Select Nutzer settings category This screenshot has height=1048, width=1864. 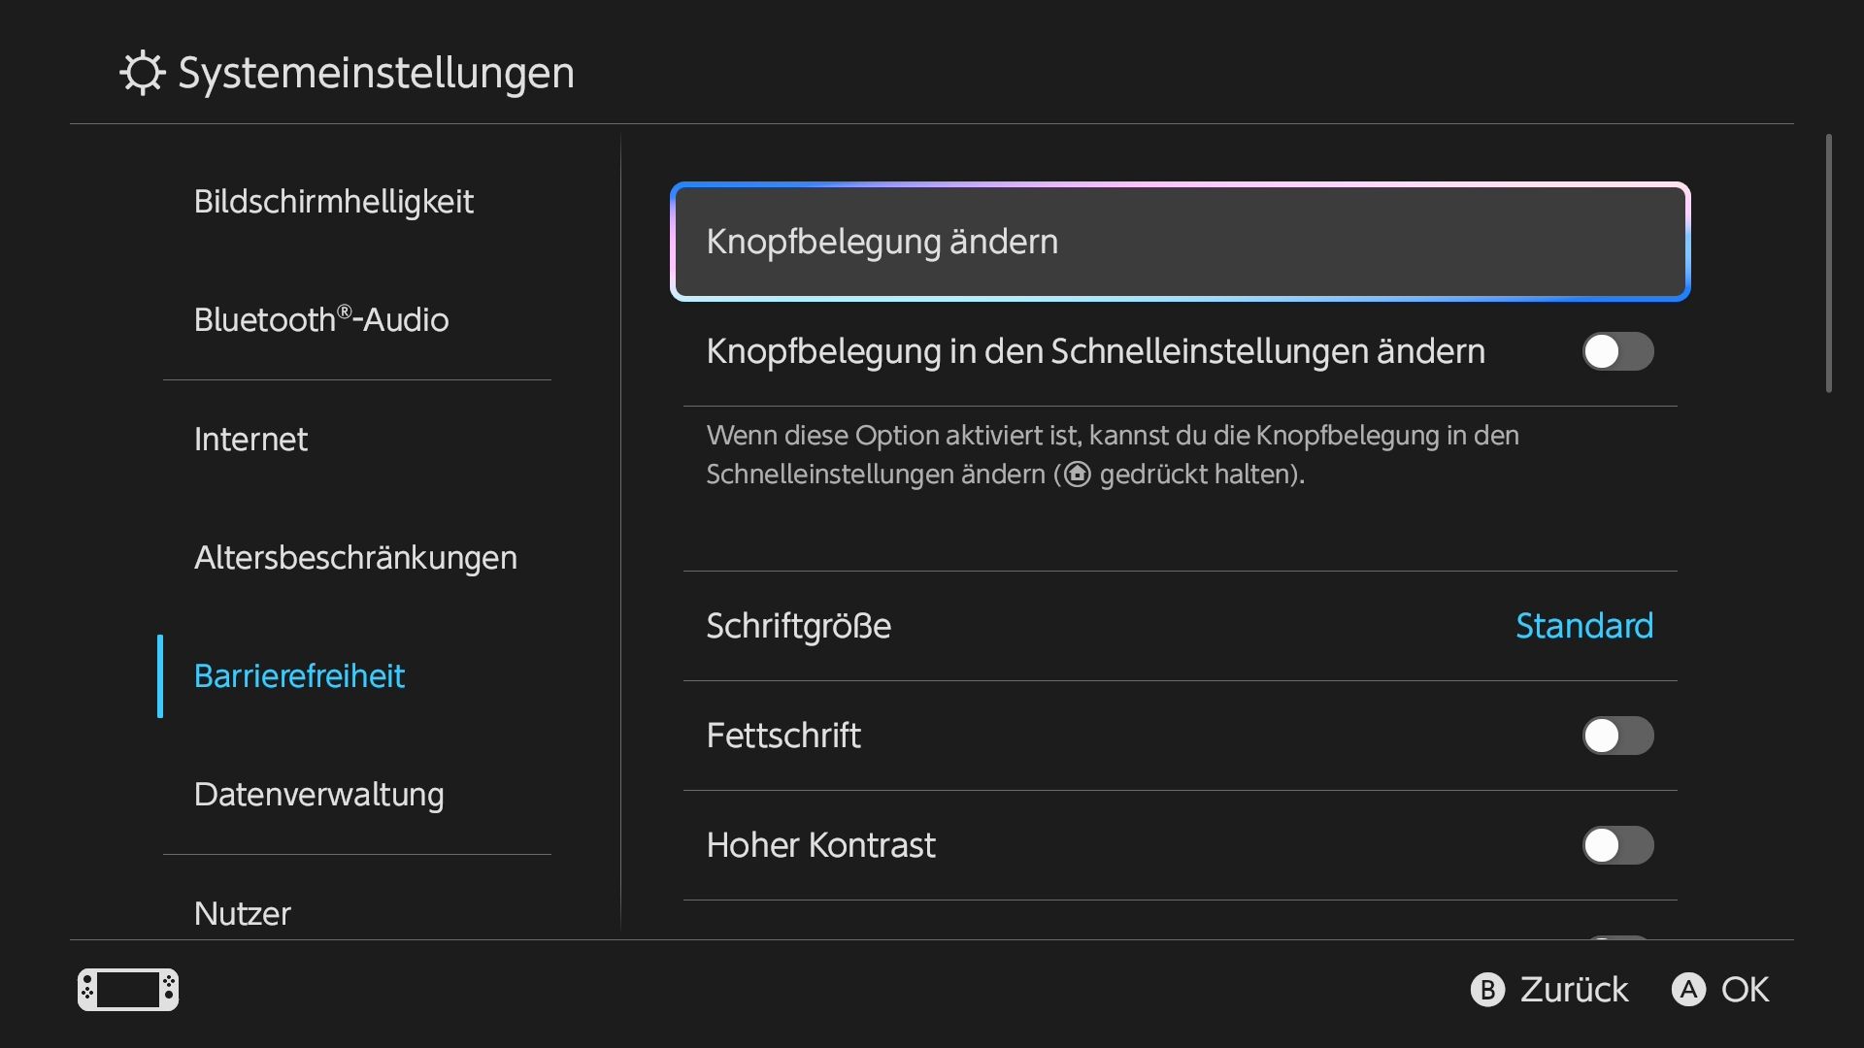[242, 913]
